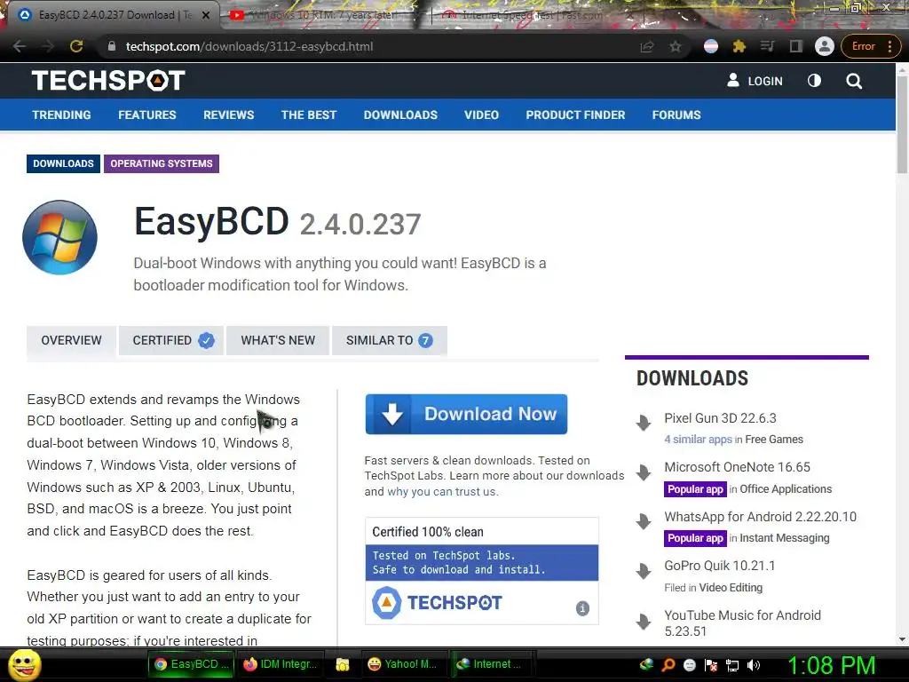Click the address bar URL field
The width and height of the screenshot is (909, 682).
[371, 46]
